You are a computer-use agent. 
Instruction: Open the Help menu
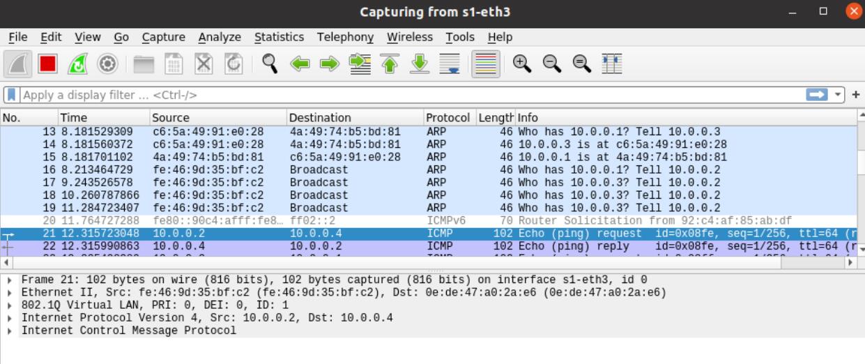(500, 37)
